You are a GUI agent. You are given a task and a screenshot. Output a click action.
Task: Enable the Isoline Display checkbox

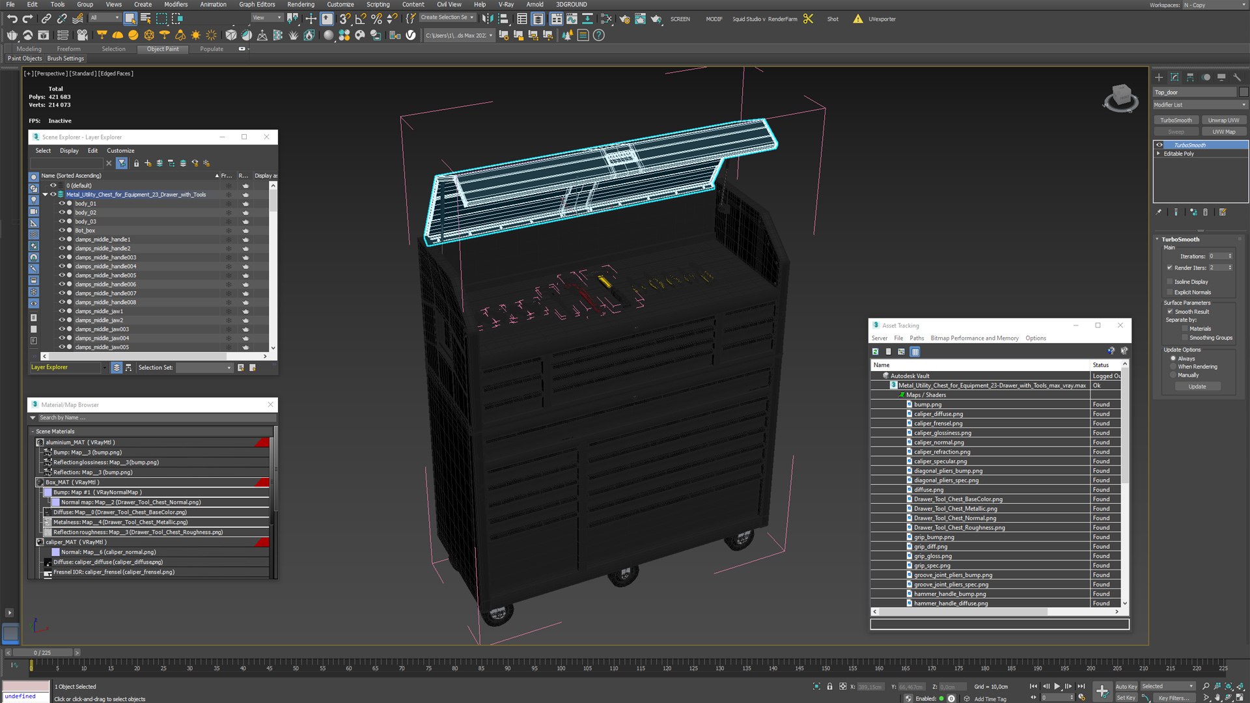pyautogui.click(x=1170, y=282)
